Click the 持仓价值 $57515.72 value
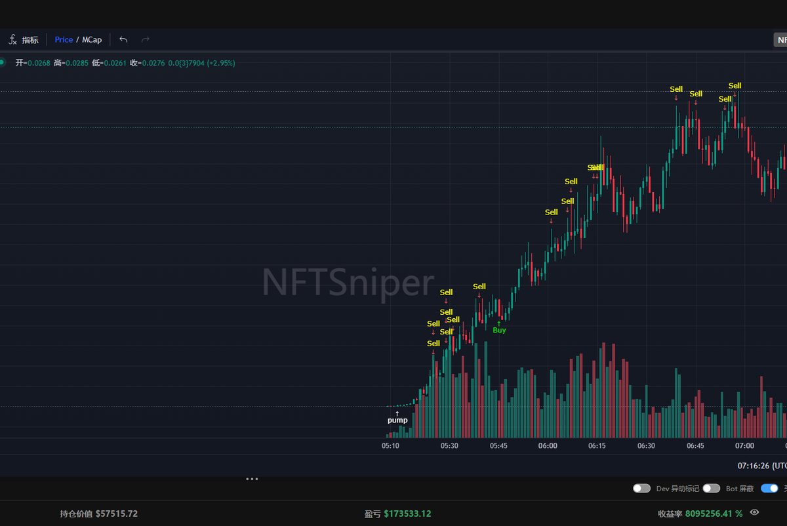This screenshot has height=526, width=787. [x=98, y=514]
